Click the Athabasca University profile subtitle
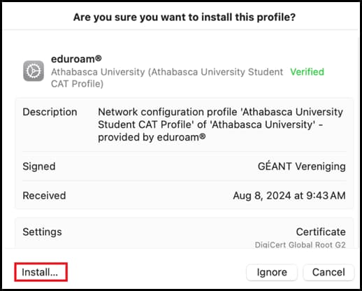Screen dimensions: 362x291 (167, 78)
